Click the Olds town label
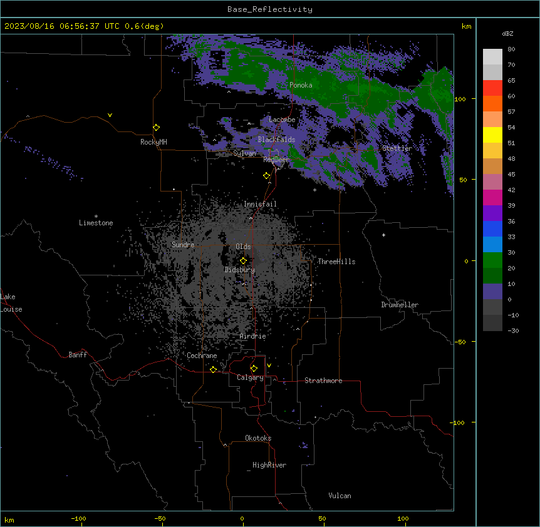This screenshot has width=540, height=527. [x=243, y=247]
